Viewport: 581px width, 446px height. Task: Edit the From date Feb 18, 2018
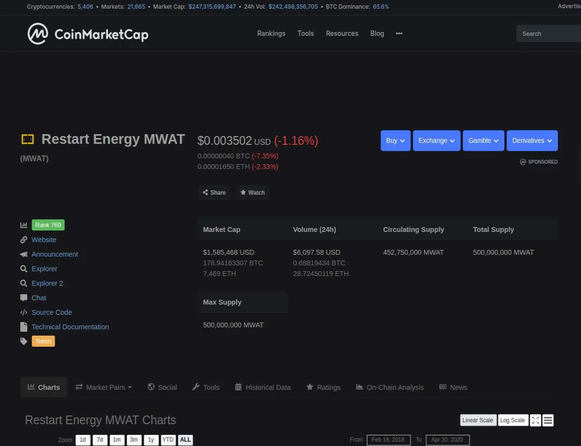pyautogui.click(x=388, y=440)
